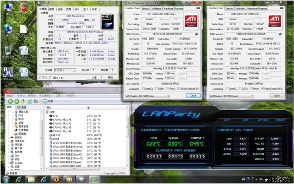This screenshot has height=184, width=294.
Task: Open EVEREST report wizard icon
Action: pyautogui.click(x=45, y=102)
